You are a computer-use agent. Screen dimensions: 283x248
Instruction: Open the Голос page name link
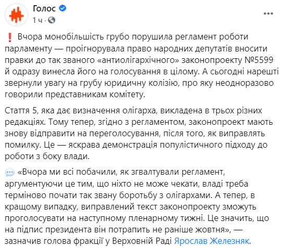click(x=44, y=8)
